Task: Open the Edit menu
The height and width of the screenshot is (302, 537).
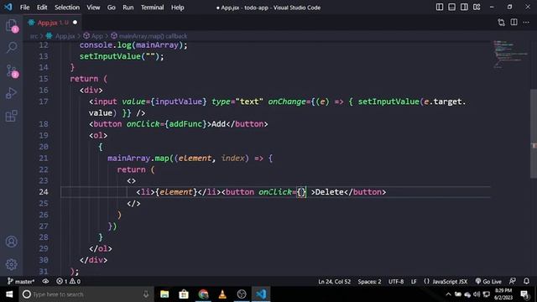Action: pos(42,8)
